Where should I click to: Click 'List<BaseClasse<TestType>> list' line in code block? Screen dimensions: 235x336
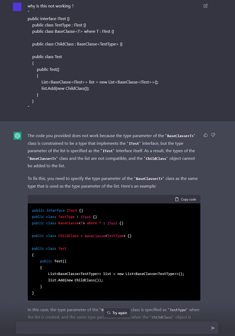pos(116,274)
